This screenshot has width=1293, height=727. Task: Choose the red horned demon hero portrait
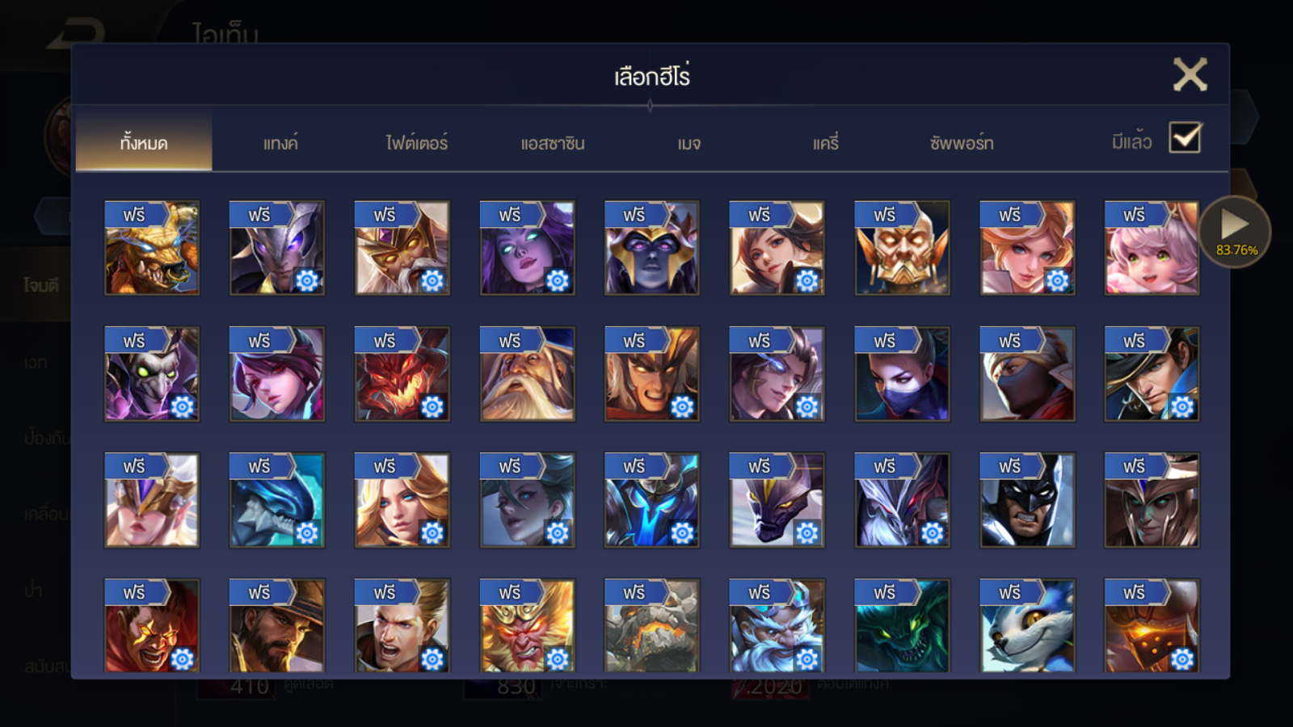coord(402,374)
